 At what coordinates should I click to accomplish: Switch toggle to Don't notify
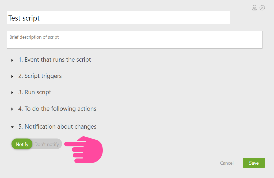click(x=47, y=144)
